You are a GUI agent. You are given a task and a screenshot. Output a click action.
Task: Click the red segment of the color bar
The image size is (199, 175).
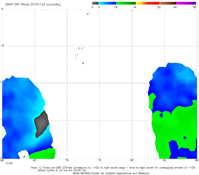(x=154, y=3)
